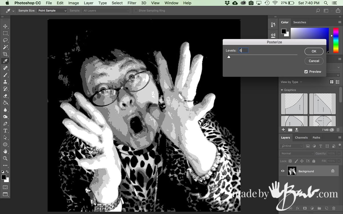Toggle the pixel layer filter
Viewport: 343px width, 214px height.
point(308,146)
